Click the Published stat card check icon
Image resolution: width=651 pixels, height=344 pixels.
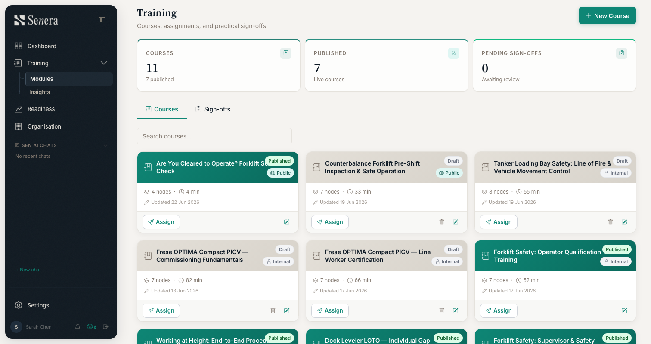[x=453, y=53]
